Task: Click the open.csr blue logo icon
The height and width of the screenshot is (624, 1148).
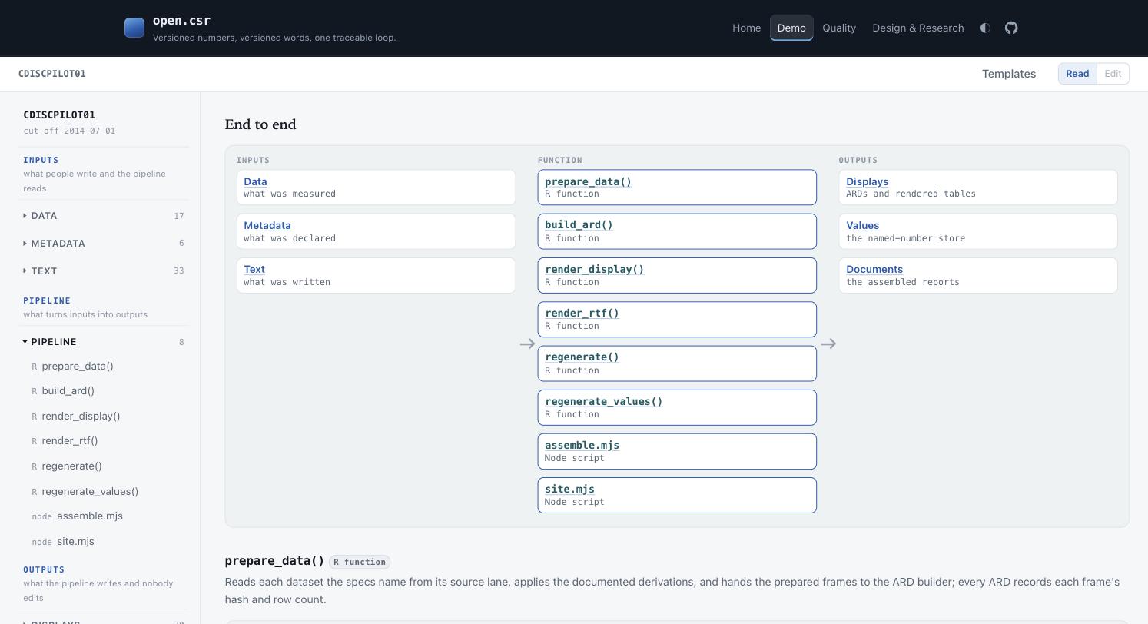Action: 134,28
